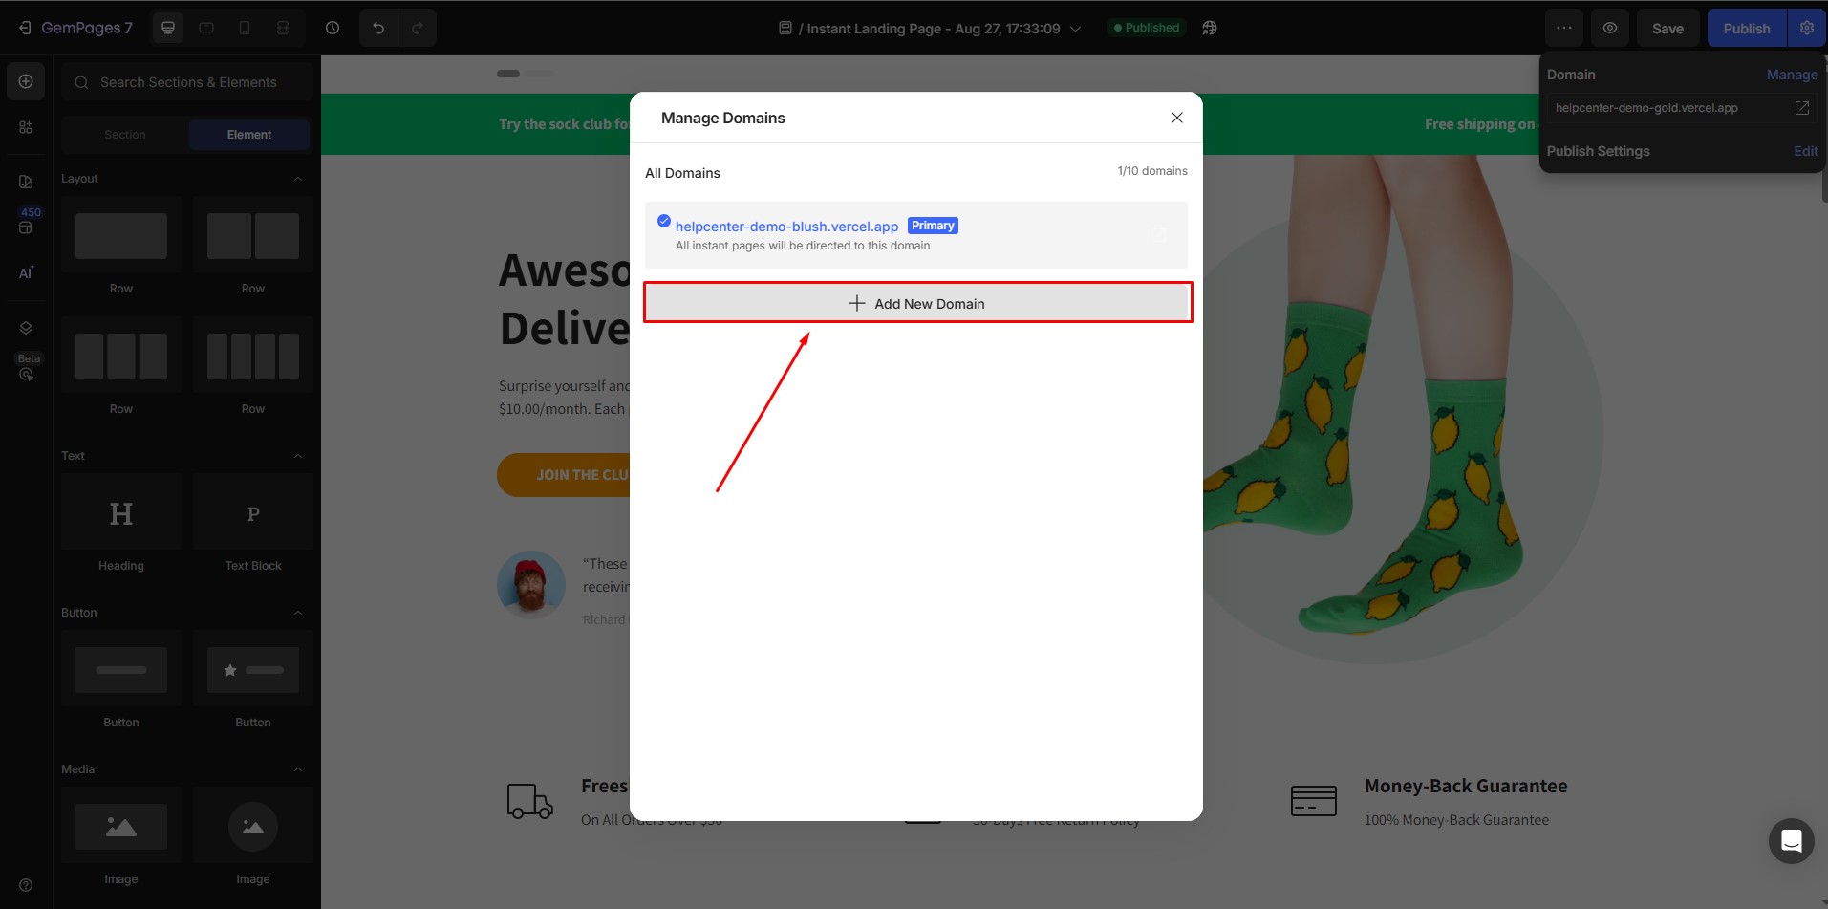This screenshot has width=1828, height=909.
Task: Switch to the Element tab
Action: pos(249,134)
